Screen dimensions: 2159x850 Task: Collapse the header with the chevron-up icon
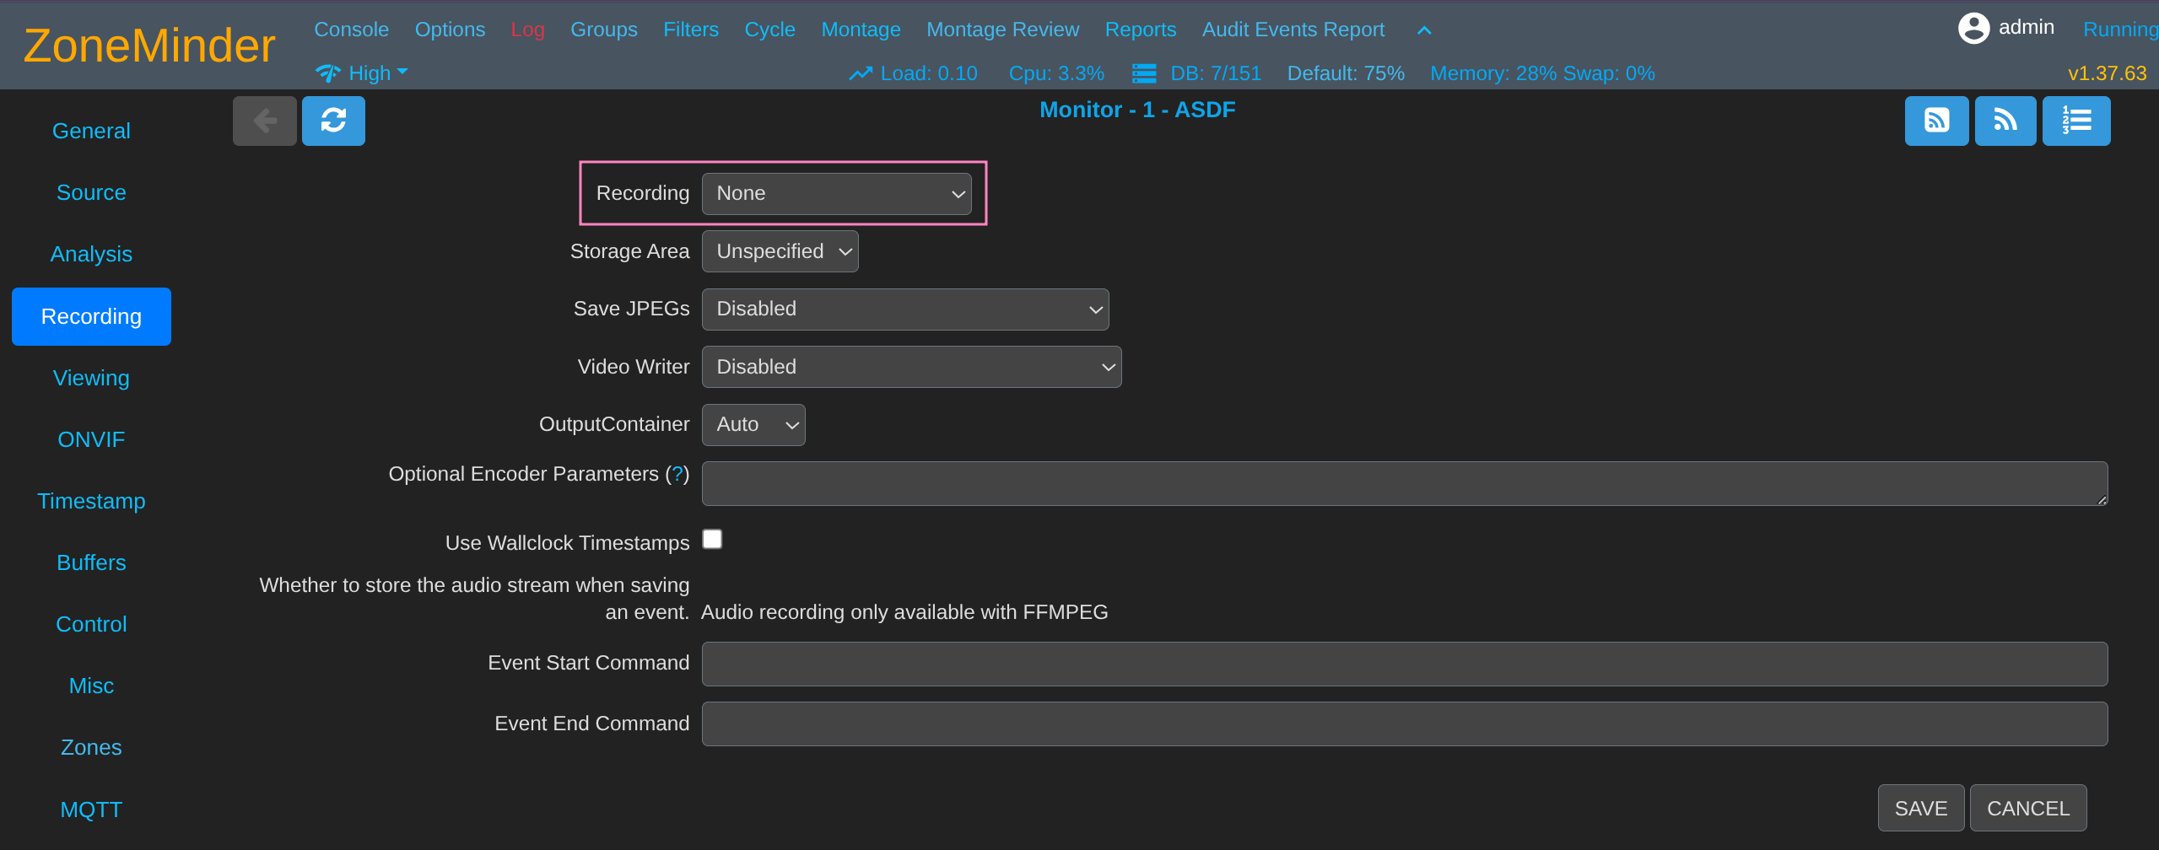pyautogui.click(x=1424, y=30)
